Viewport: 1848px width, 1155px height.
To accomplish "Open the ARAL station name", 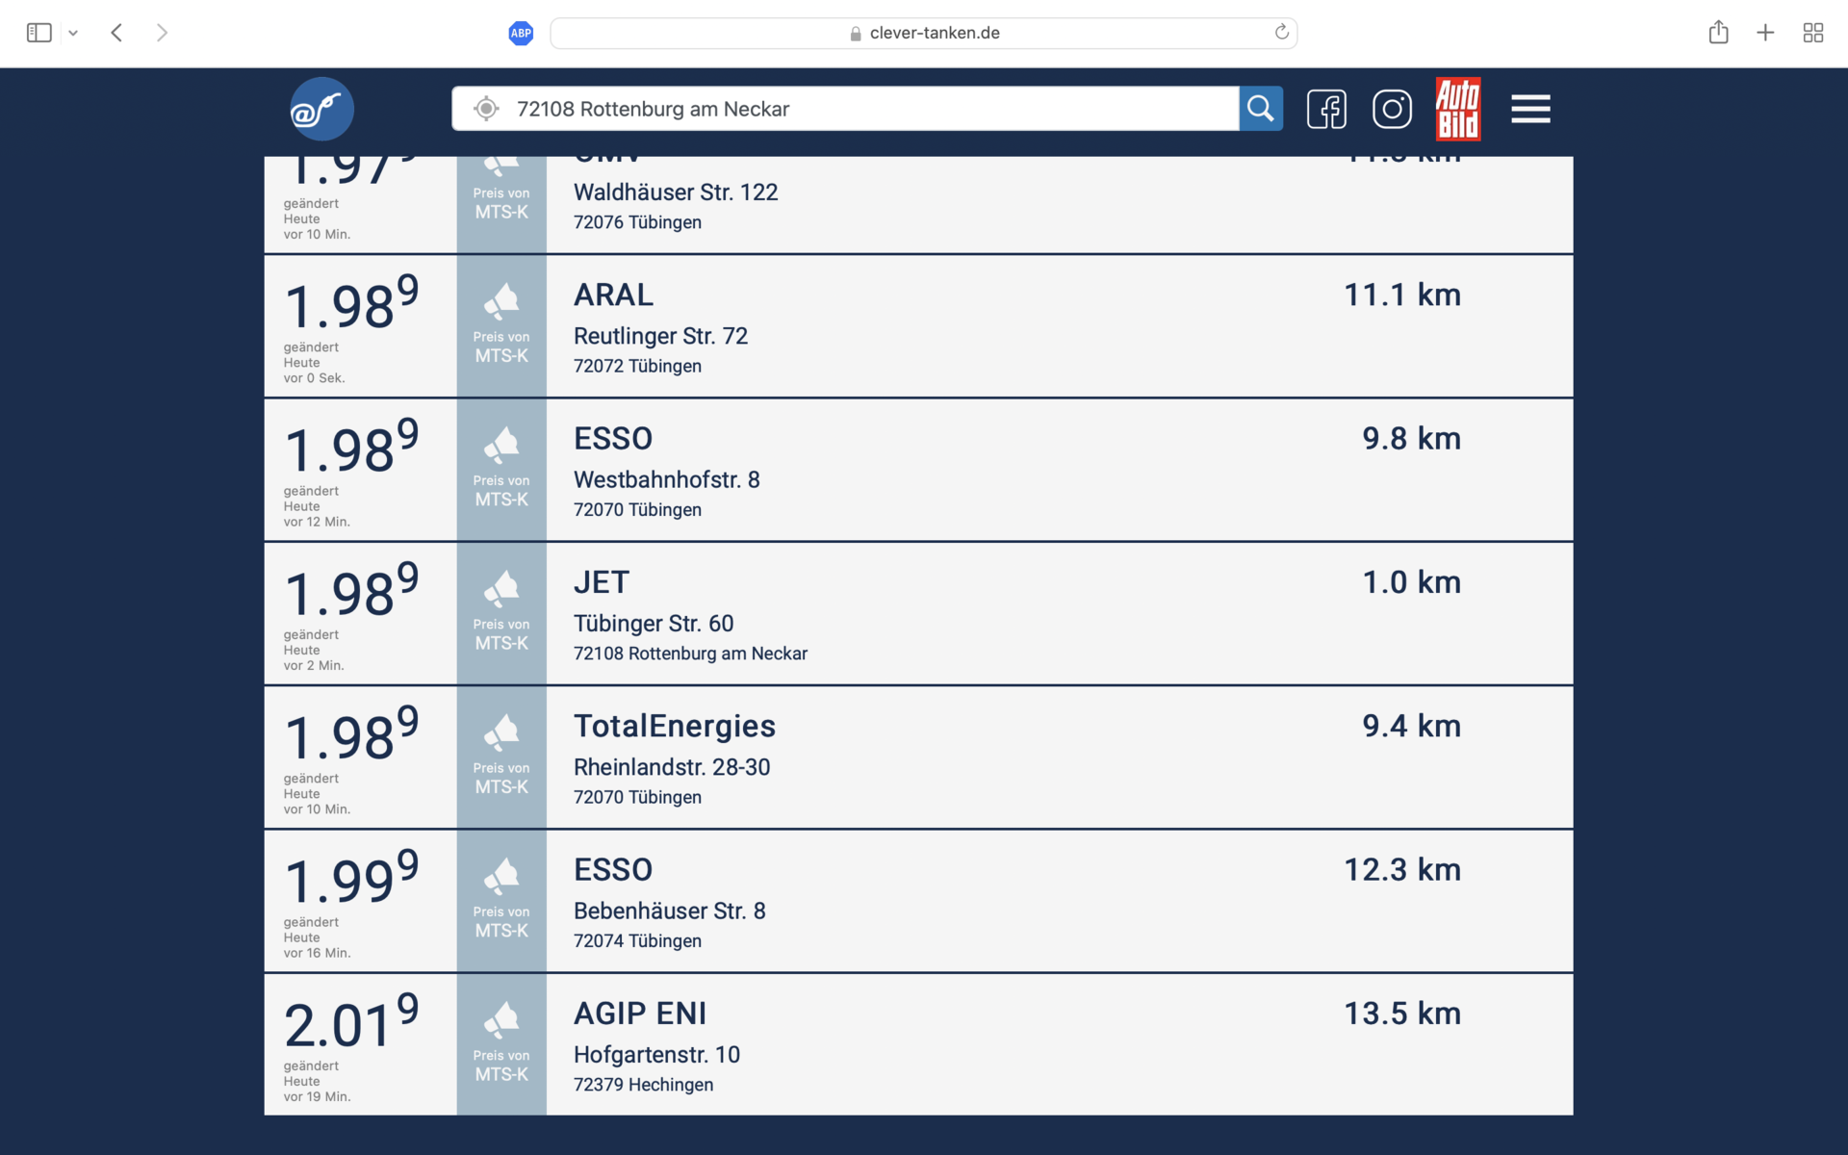I will [613, 295].
